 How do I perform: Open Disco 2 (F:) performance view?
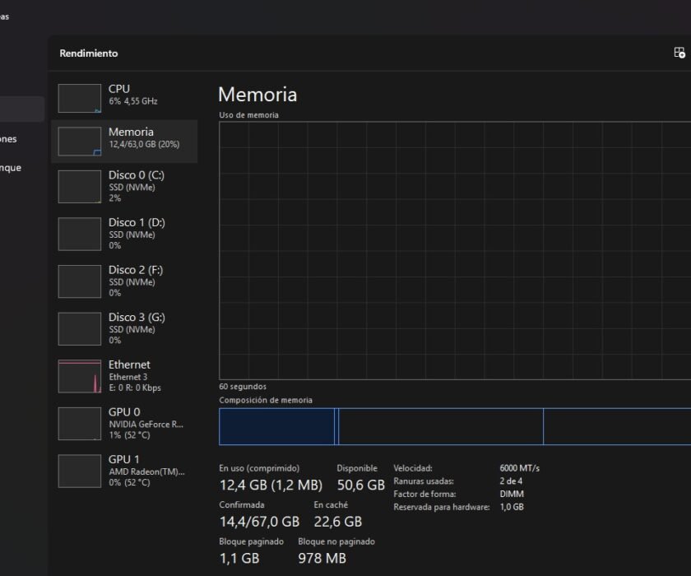tap(124, 281)
